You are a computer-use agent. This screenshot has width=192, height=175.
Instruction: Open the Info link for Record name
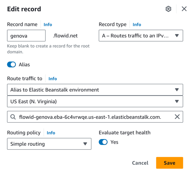coord(48,25)
